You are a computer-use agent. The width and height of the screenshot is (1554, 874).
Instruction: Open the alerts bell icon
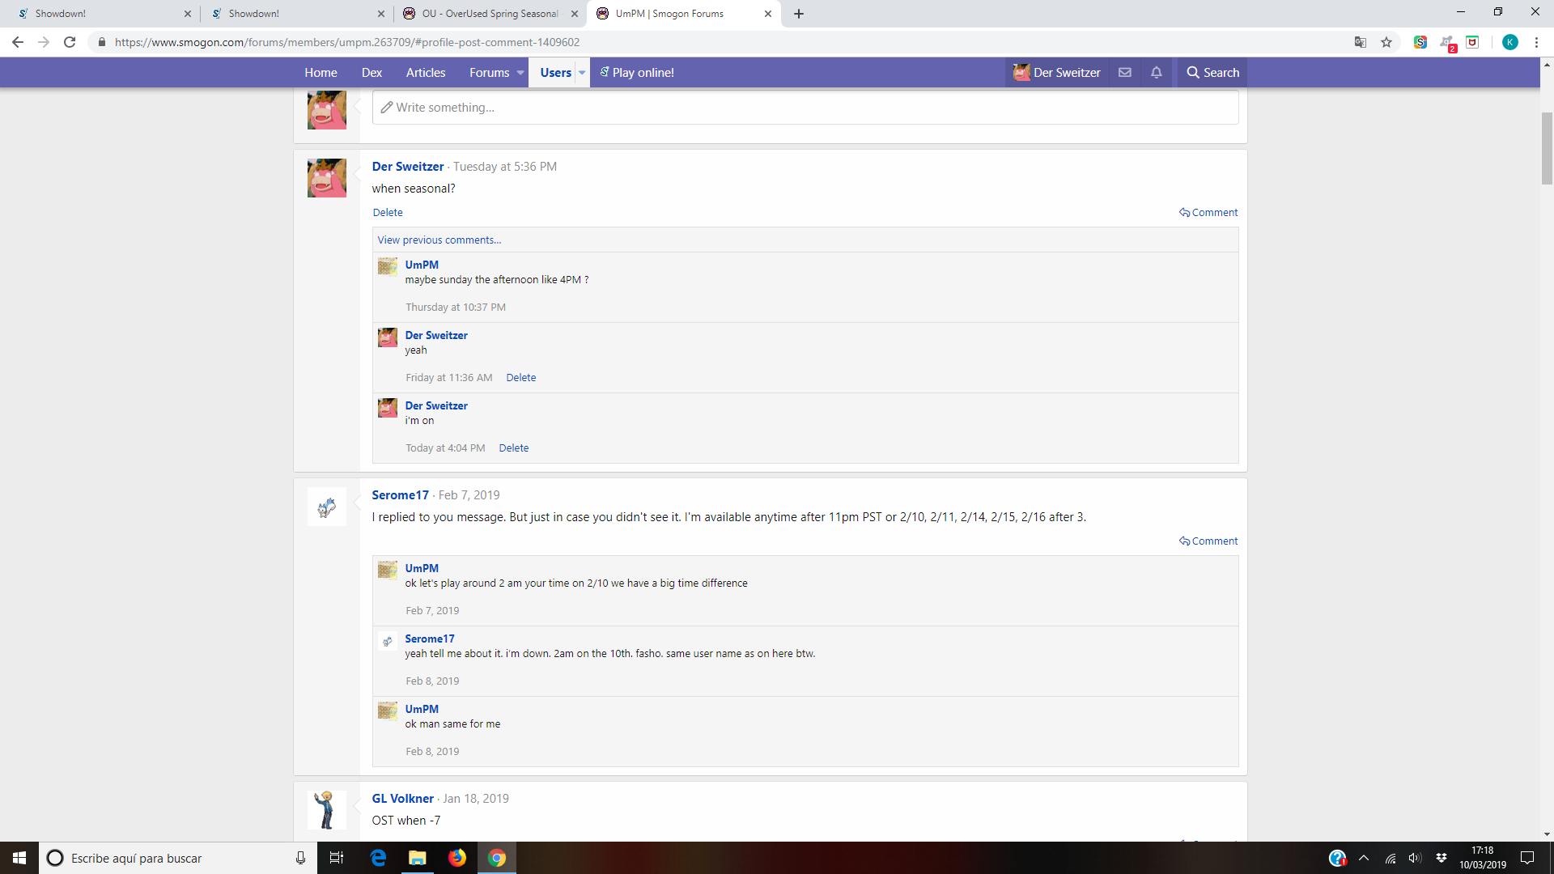coord(1157,73)
